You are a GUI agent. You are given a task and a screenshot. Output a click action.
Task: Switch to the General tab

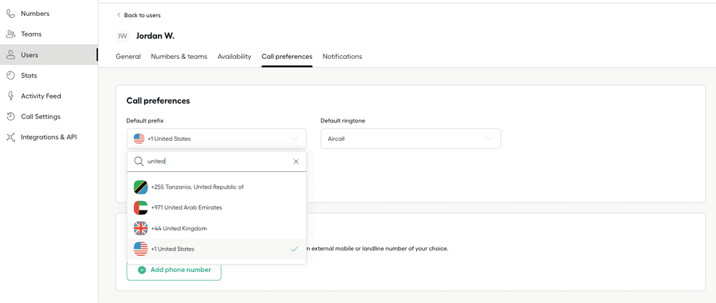[x=128, y=57]
